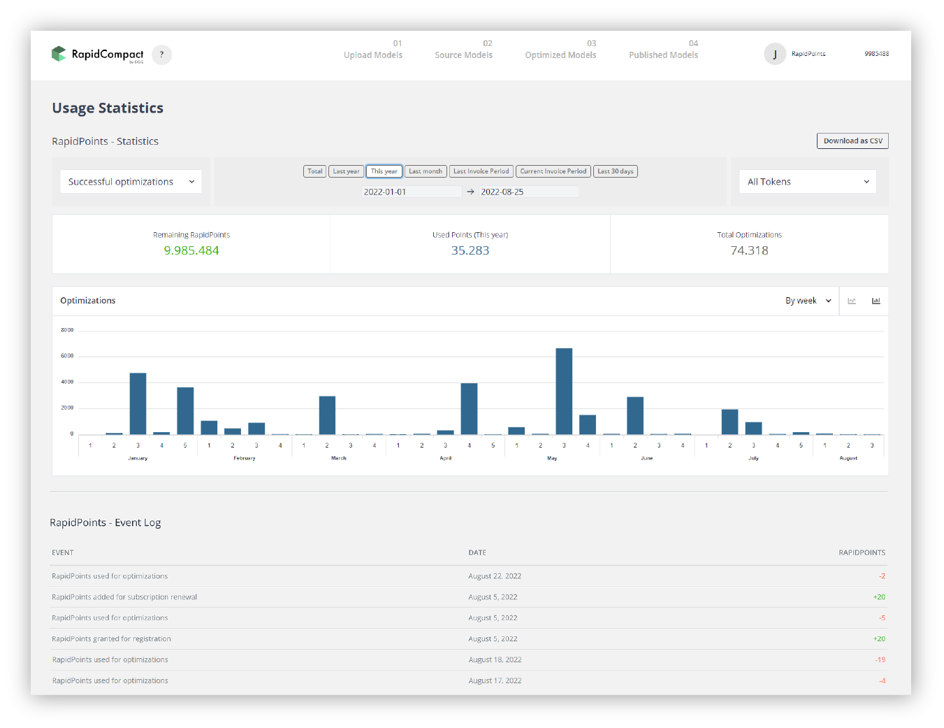Select the Last year time range
The height and width of the screenshot is (728, 944).
(346, 171)
